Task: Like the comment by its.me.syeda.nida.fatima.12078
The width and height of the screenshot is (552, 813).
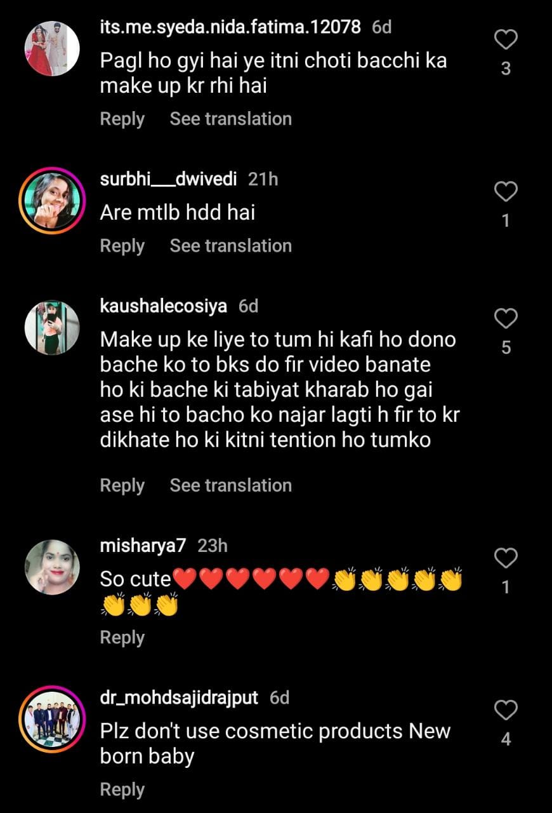Action: tap(506, 41)
